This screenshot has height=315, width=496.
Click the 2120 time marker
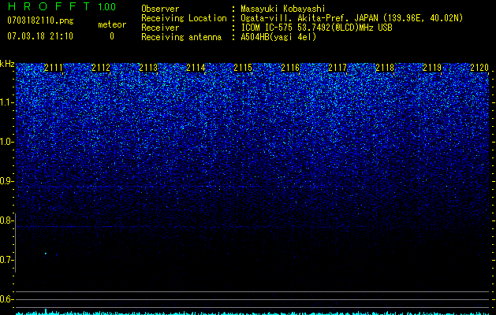(x=479, y=67)
